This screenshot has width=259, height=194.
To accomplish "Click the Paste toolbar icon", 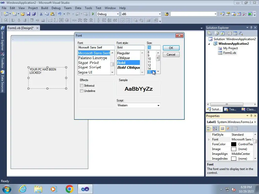I will pyautogui.click(x=52, y=14).
